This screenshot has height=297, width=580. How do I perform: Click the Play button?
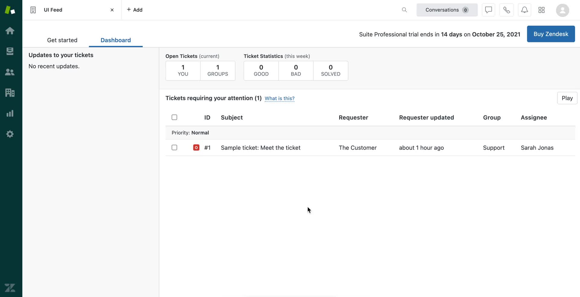567,98
